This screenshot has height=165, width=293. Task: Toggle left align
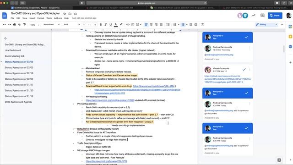(146, 24)
